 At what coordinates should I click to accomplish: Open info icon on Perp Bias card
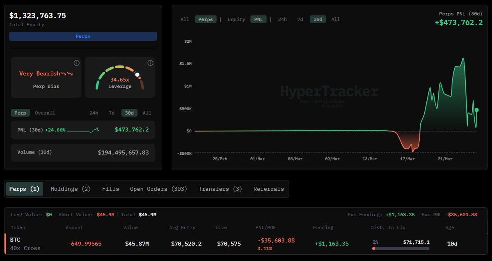click(x=77, y=63)
